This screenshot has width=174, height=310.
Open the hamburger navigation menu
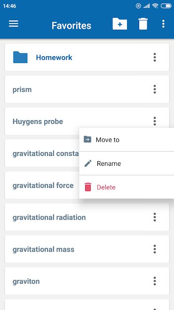[x=14, y=24]
